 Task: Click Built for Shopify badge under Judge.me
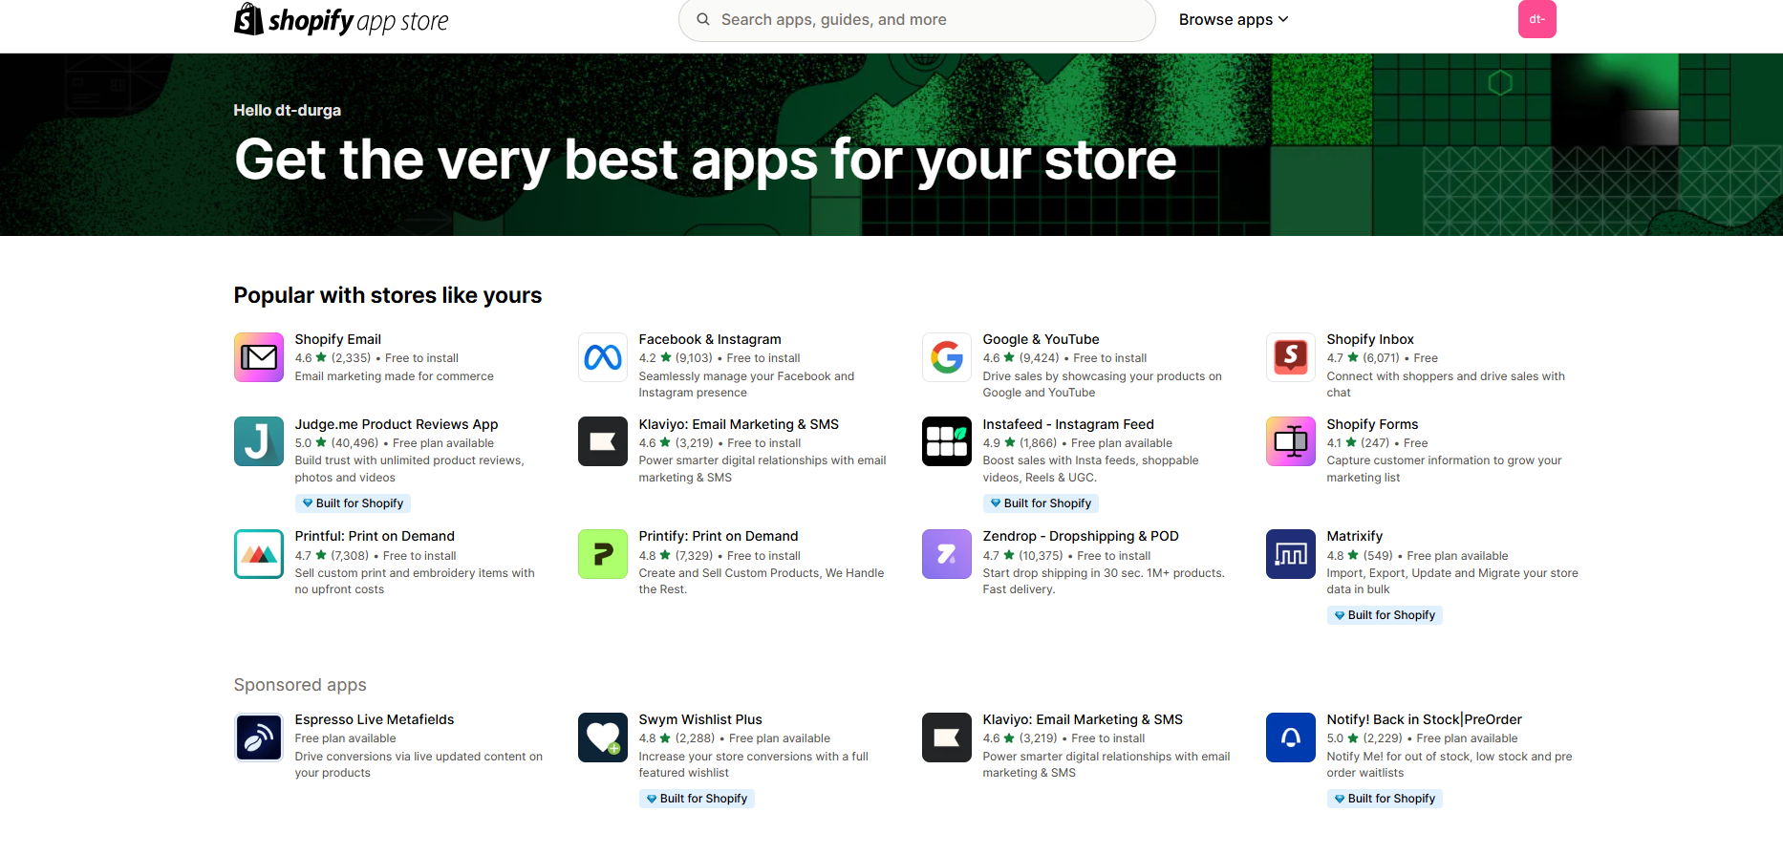point(353,503)
